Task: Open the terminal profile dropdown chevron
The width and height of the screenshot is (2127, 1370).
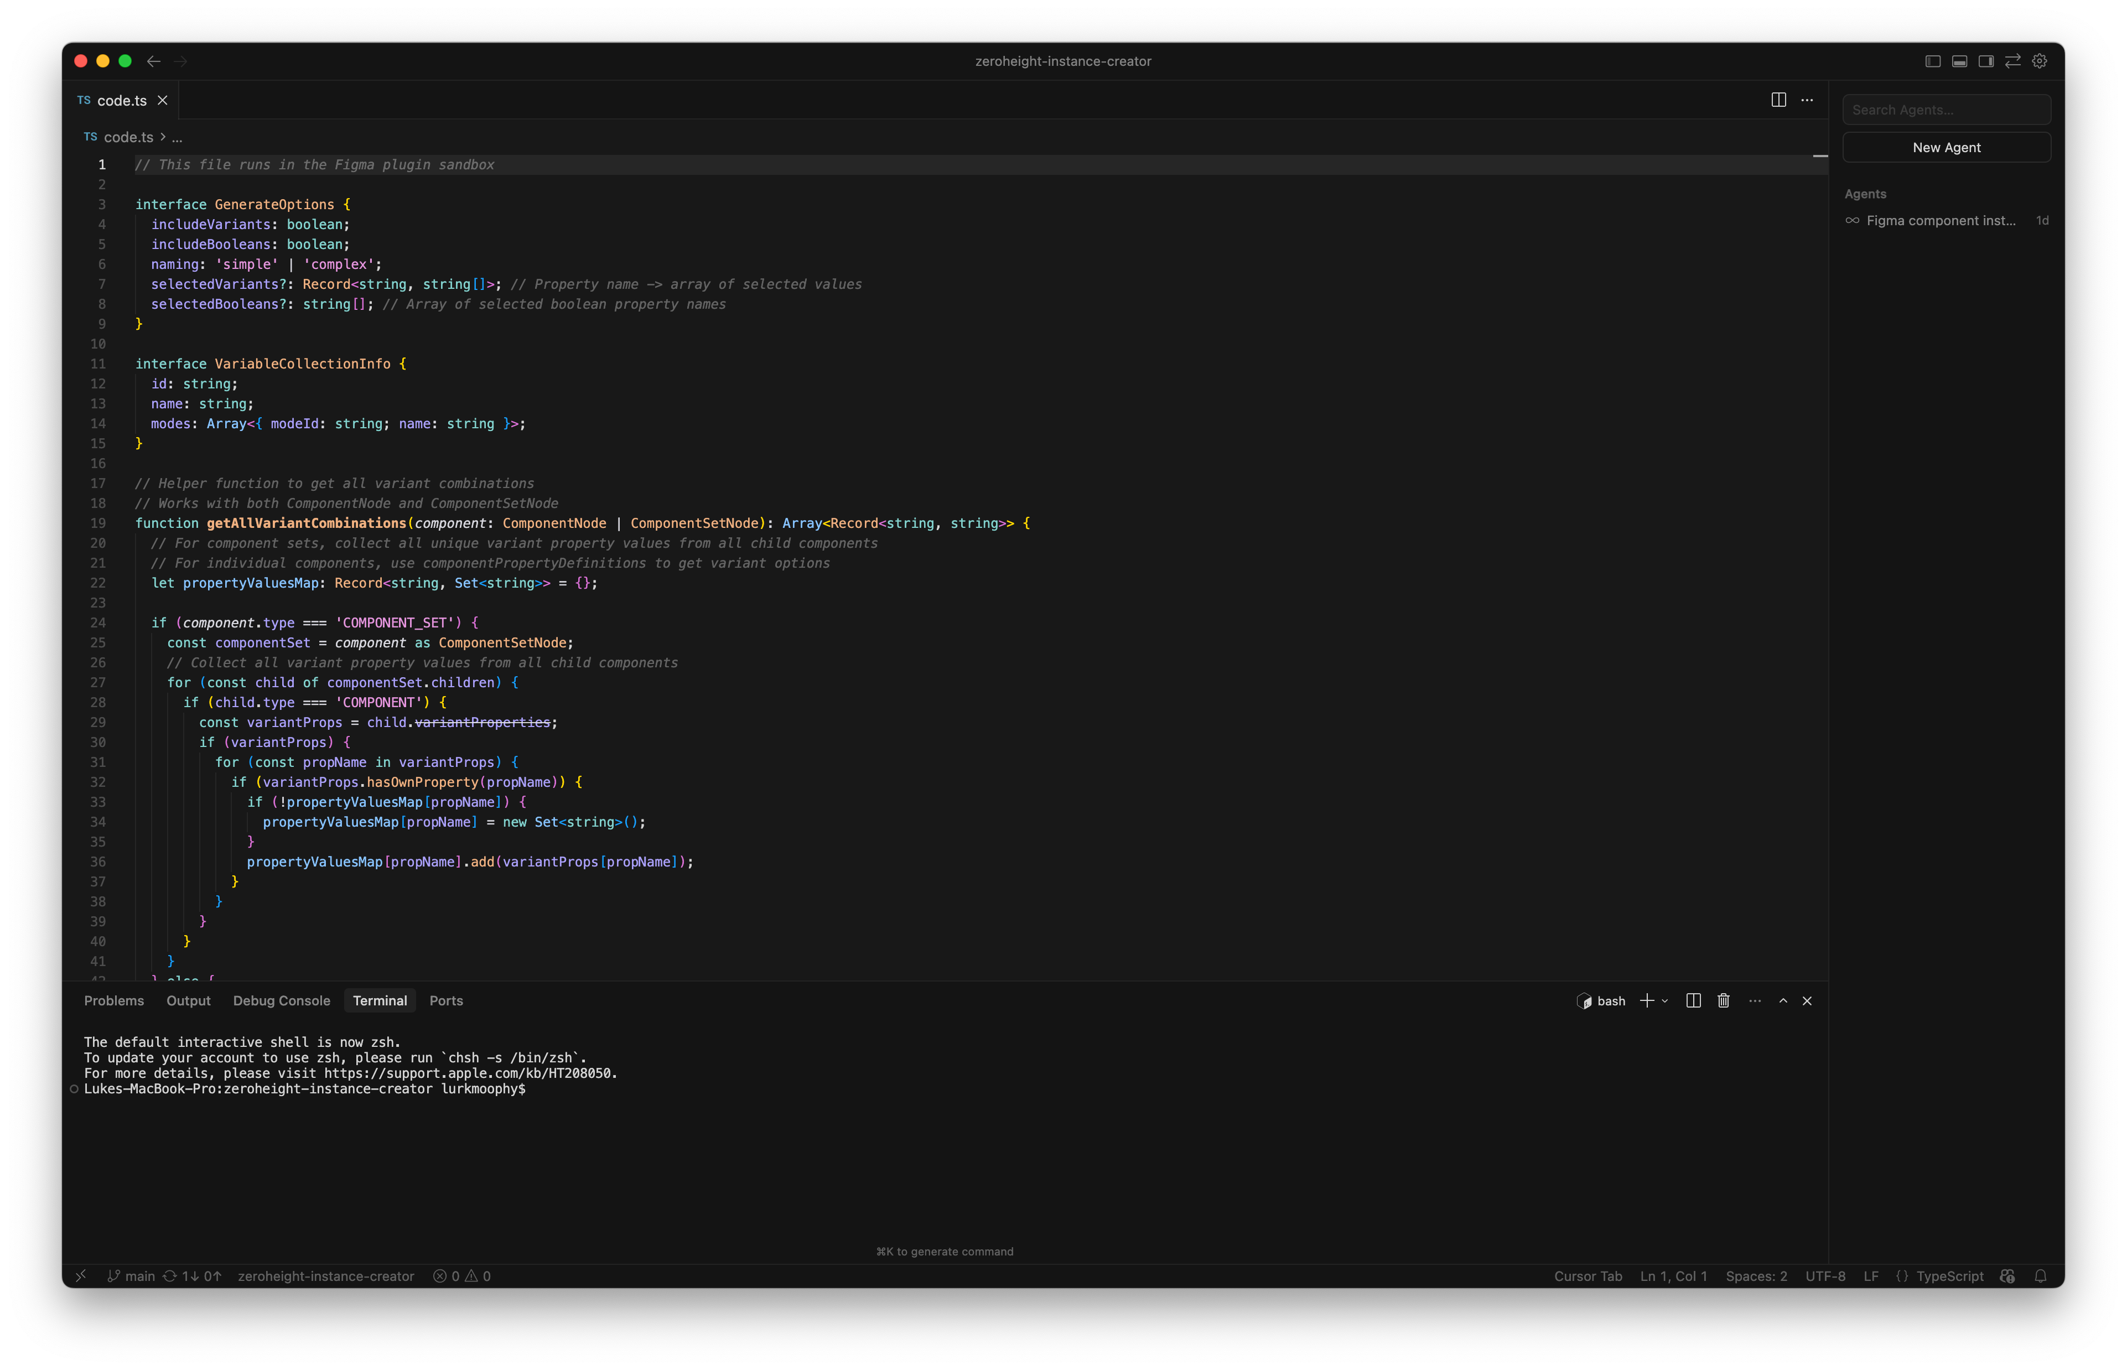Action: [x=1666, y=1001]
